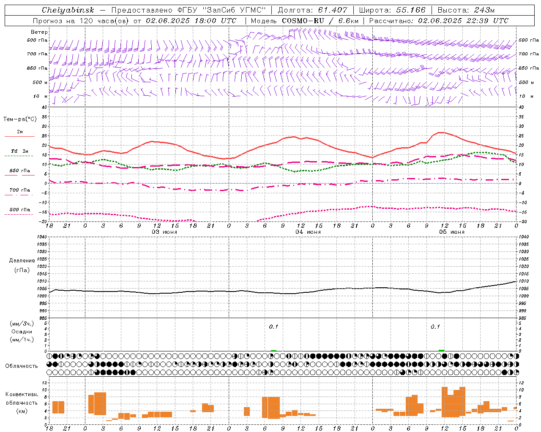Click the black pressure curve

(x=283, y=292)
